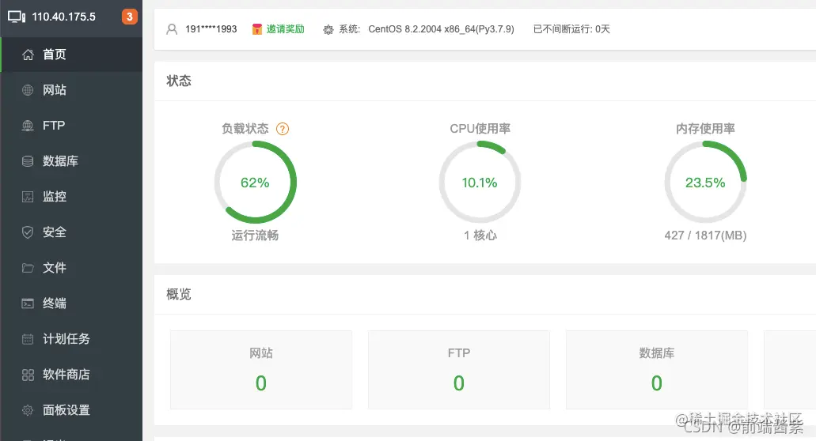This screenshot has height=441, width=816.
Task: Click the 邀请奖励 link
Action: point(285,29)
